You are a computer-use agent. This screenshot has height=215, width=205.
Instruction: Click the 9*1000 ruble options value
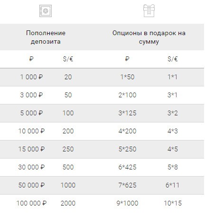click(x=127, y=203)
